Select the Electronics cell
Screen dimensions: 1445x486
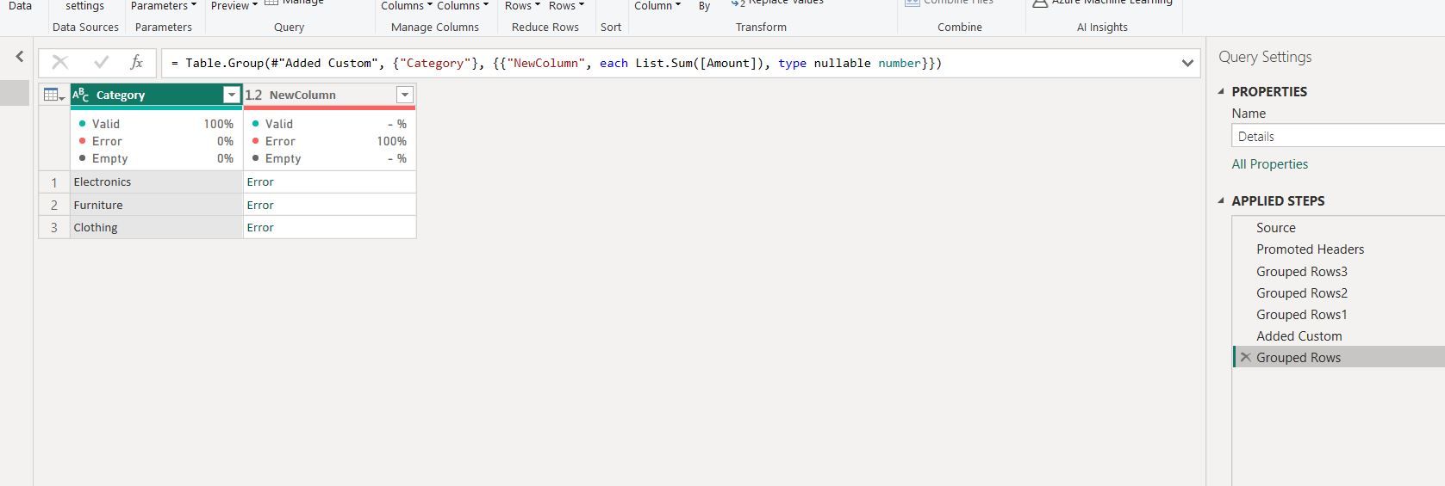point(157,181)
